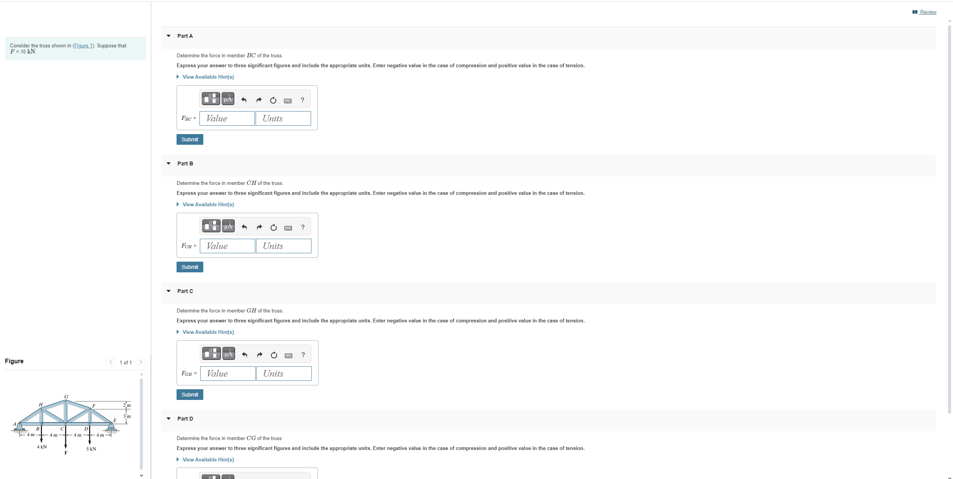Collapse the Part D section

[x=169, y=419]
